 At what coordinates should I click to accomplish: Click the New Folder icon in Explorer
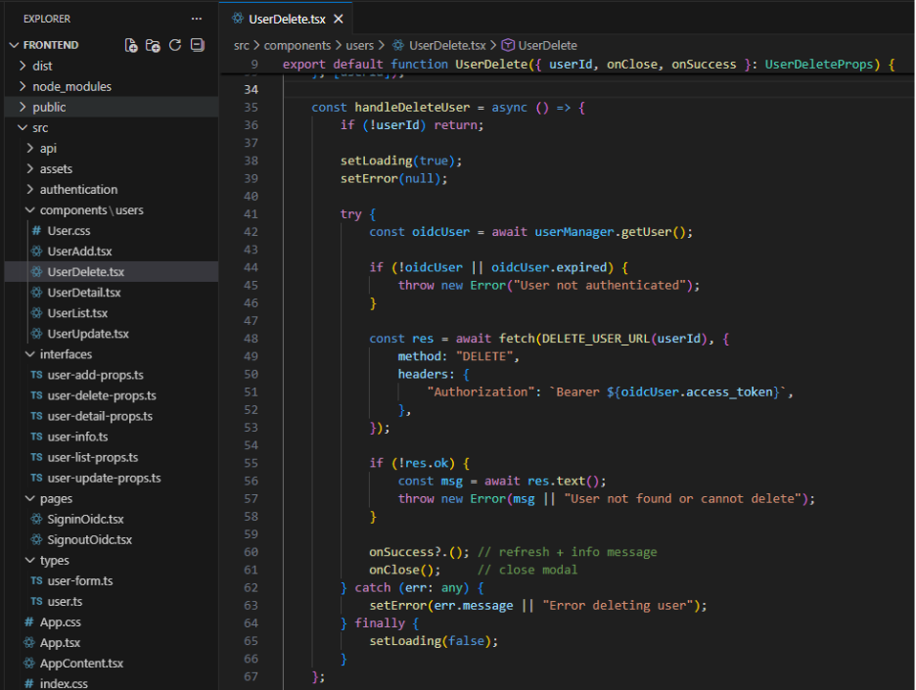(x=153, y=45)
